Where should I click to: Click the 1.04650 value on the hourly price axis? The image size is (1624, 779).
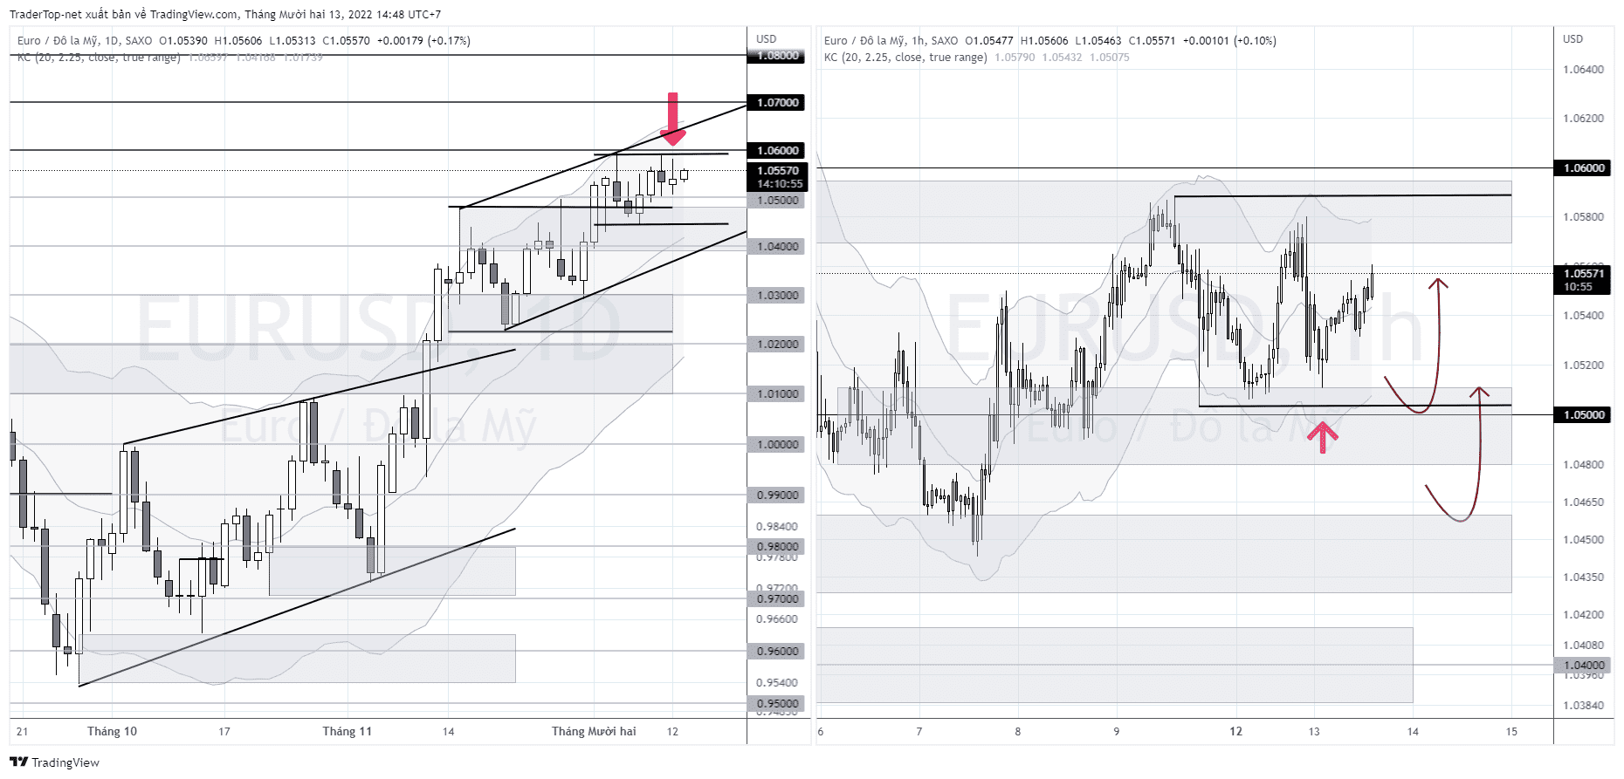point(1583,502)
